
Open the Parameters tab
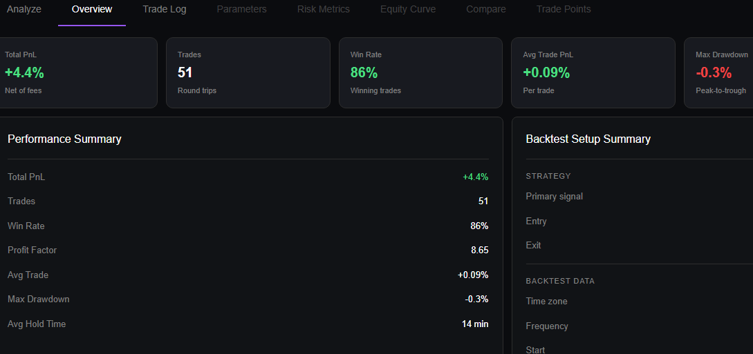click(241, 9)
